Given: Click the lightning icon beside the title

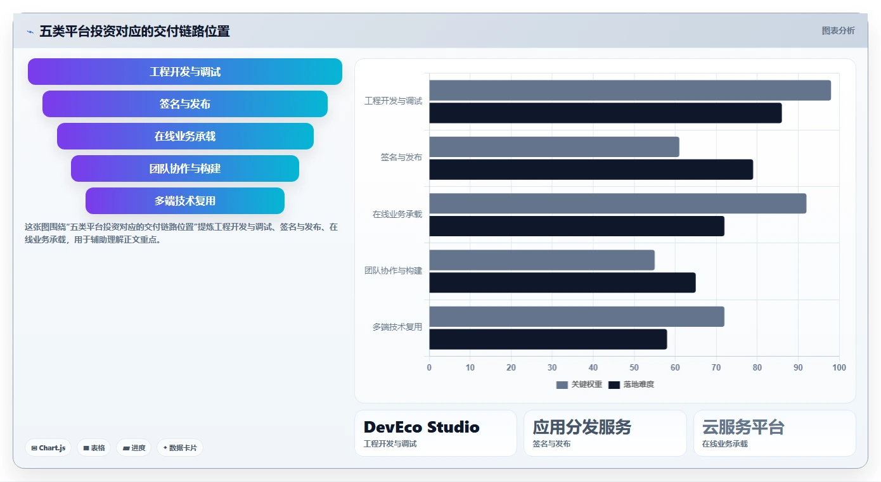Looking at the screenshot, I should coord(30,32).
